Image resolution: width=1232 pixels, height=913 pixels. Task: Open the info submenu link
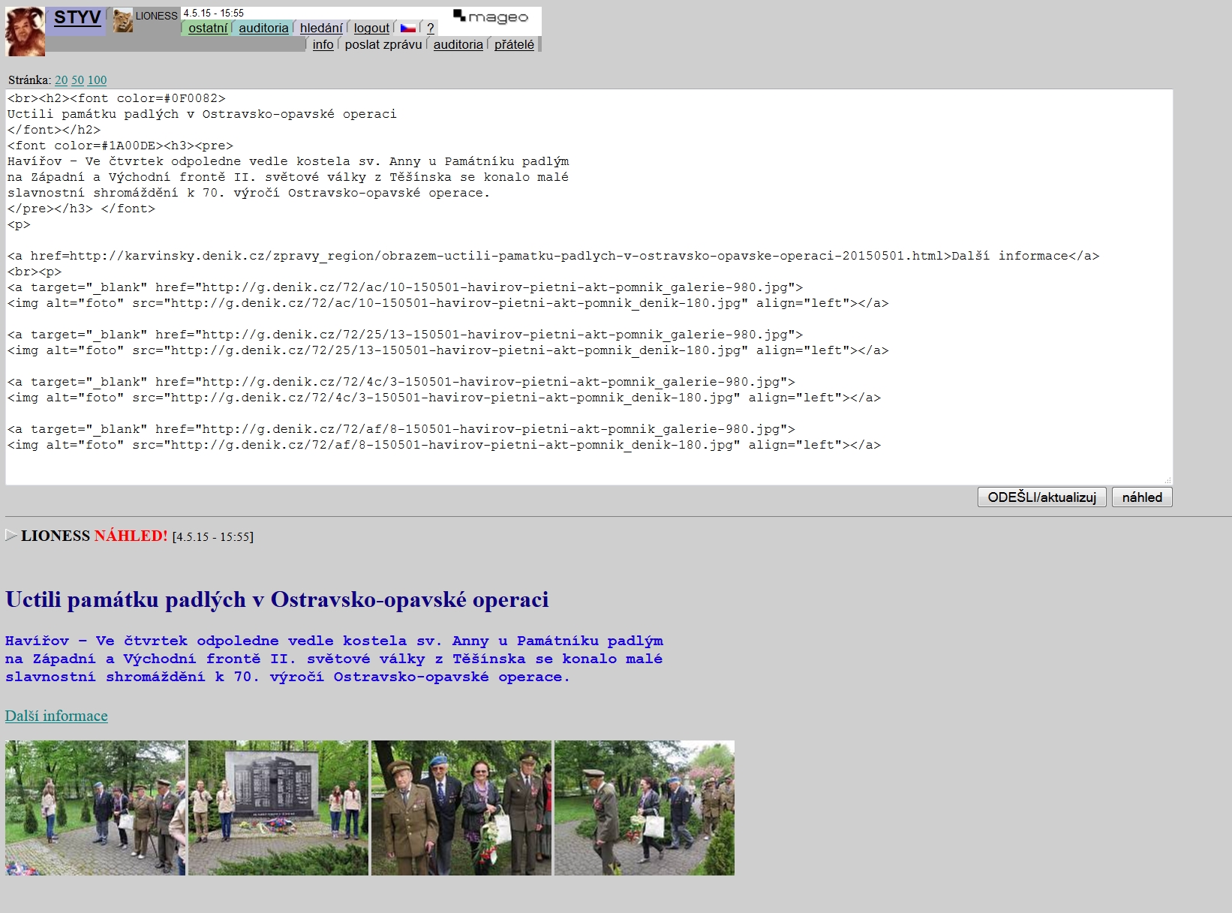[323, 44]
